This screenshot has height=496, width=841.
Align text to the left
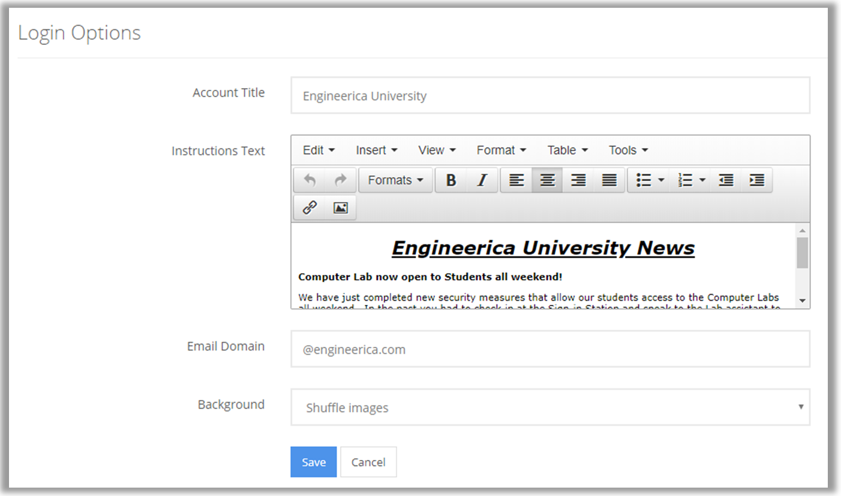tap(516, 180)
